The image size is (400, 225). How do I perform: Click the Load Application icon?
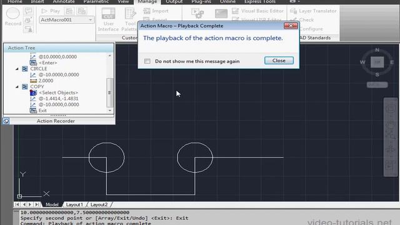pos(197,13)
